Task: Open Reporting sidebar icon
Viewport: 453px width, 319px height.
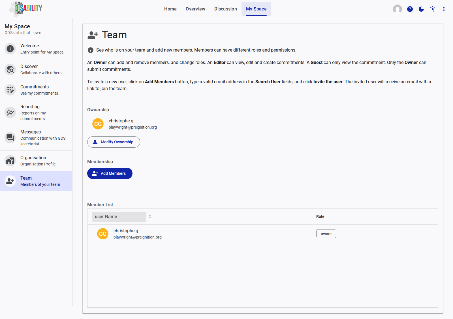Action: 10,112
